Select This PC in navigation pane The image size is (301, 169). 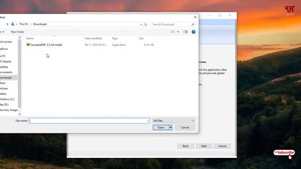pos(3,56)
